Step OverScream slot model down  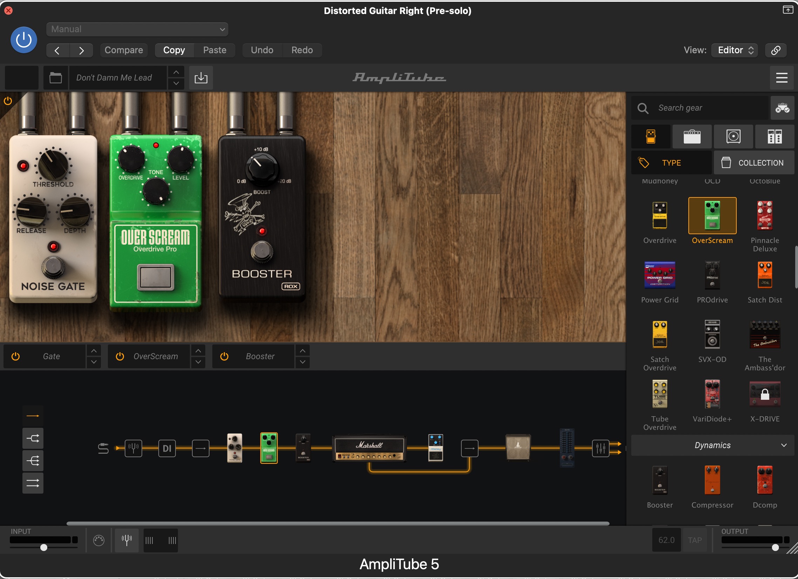198,362
